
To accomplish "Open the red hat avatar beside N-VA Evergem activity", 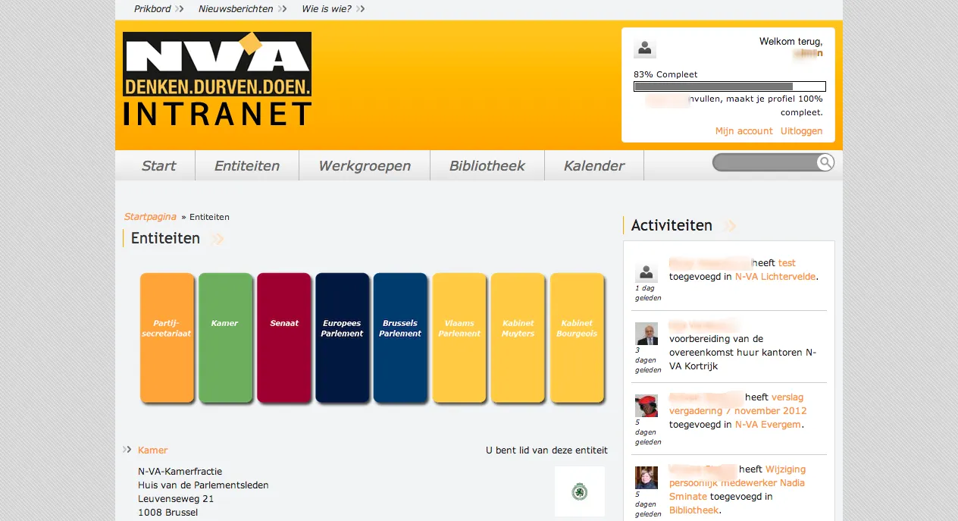I will click(x=646, y=406).
